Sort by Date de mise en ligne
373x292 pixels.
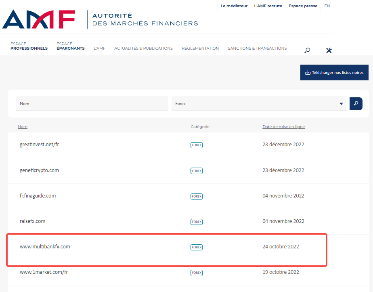(x=283, y=127)
